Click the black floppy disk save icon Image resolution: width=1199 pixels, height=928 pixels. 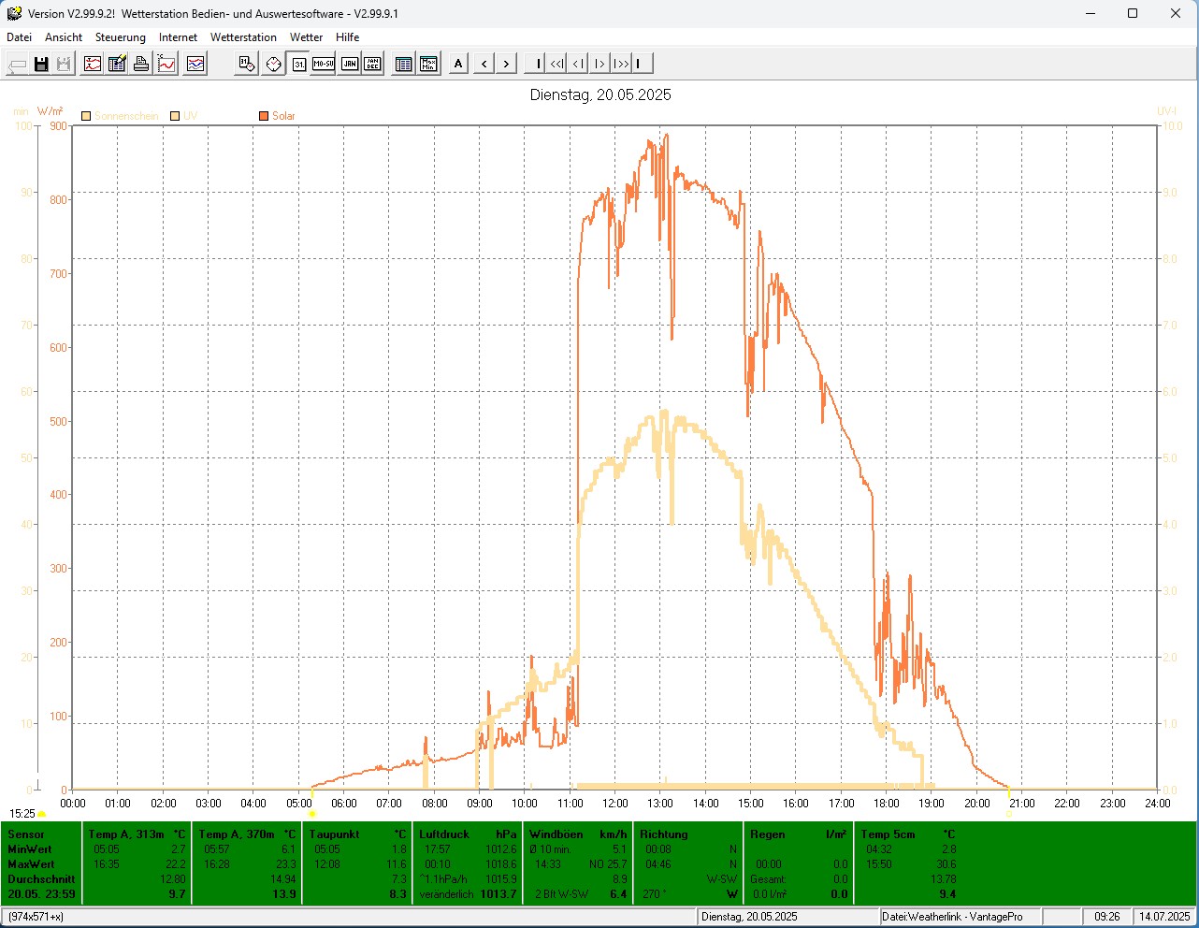[x=41, y=64]
